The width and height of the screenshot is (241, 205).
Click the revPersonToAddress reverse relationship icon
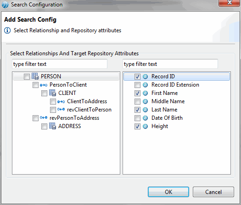44,118
